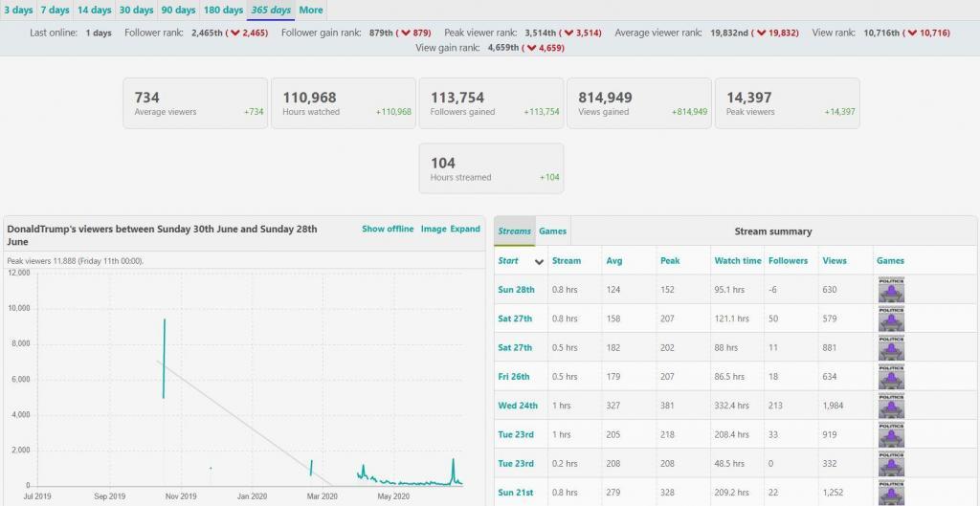Select the Streams tab

click(515, 231)
